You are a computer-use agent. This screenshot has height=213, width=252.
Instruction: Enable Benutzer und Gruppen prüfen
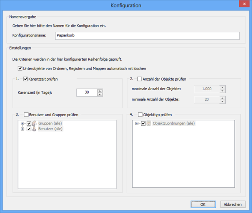[x=26, y=114]
